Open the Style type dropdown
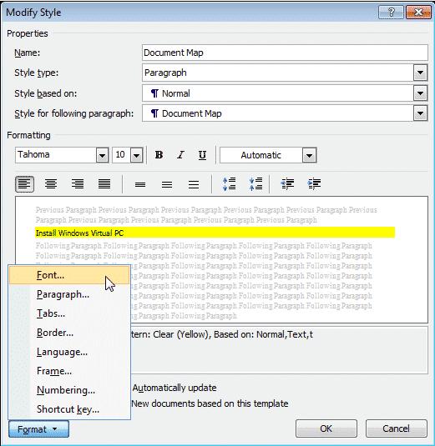This screenshot has width=435, height=446. point(420,73)
